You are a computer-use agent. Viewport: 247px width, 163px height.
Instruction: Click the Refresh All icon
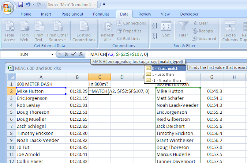tap(107, 26)
